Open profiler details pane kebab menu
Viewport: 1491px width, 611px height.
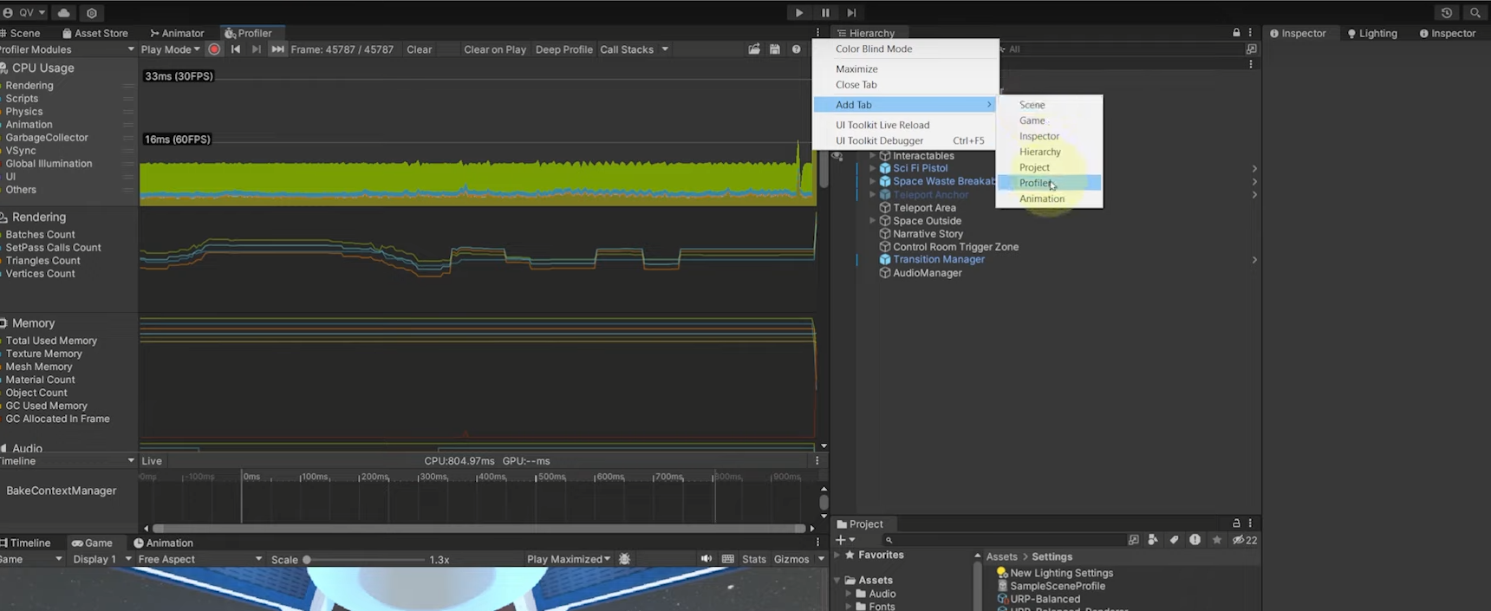click(x=817, y=461)
